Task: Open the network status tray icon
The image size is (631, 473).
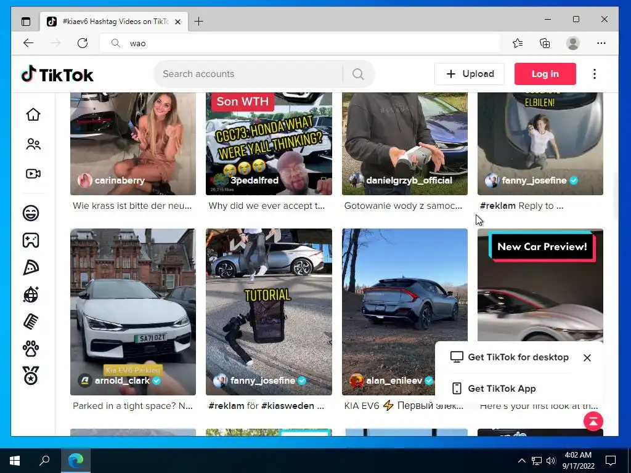Action: click(537, 461)
